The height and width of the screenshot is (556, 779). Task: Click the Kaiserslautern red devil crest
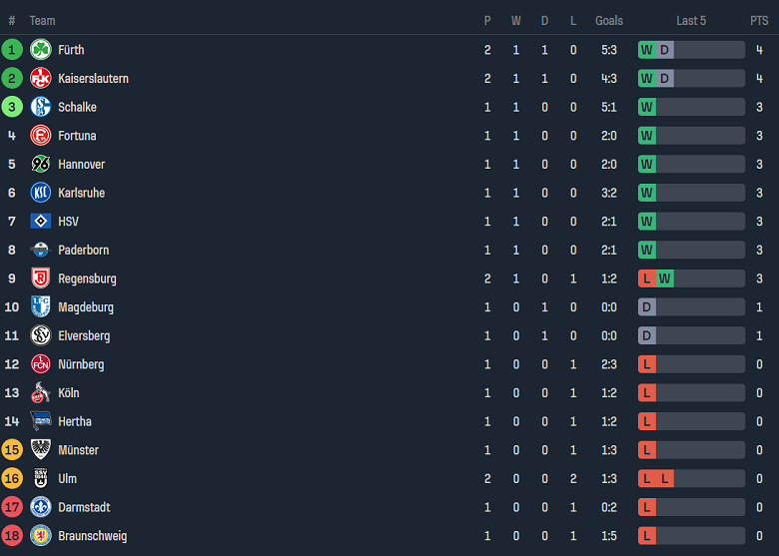click(x=41, y=79)
